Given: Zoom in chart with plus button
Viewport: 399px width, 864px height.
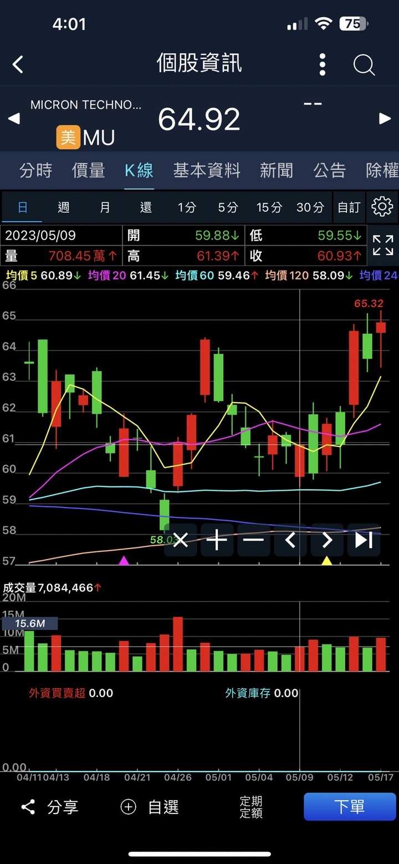Looking at the screenshot, I should coord(217,540).
